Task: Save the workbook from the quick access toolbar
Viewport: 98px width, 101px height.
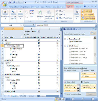Action: point(10,2)
